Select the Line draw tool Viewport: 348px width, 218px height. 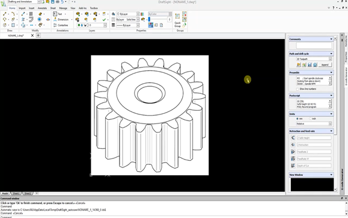[5, 14]
